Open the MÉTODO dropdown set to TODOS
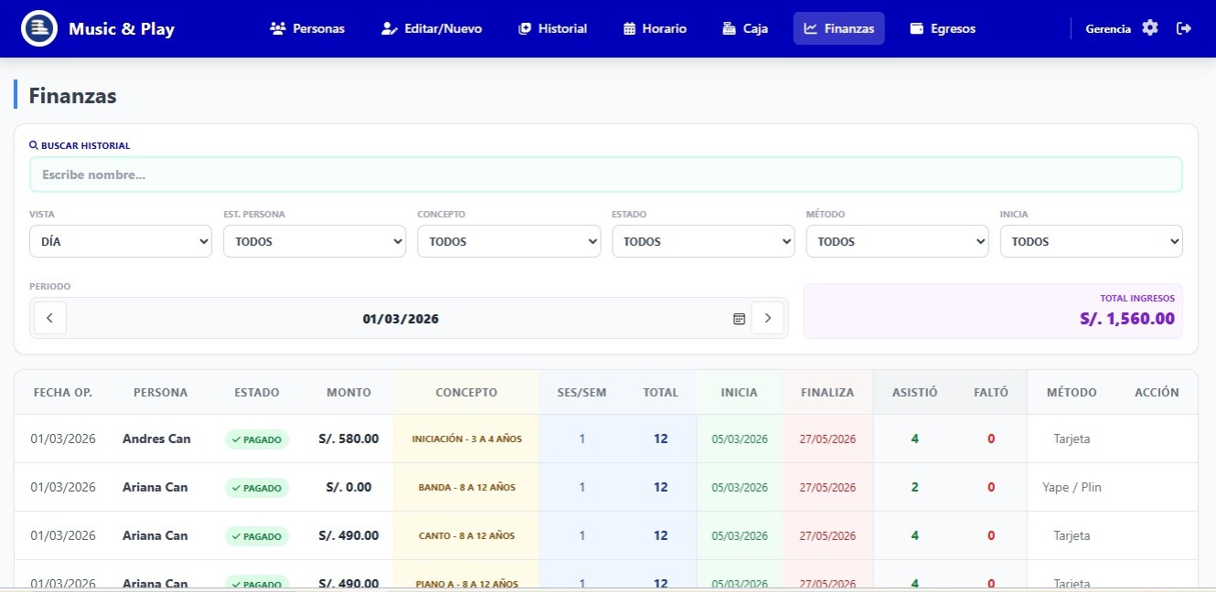 [897, 241]
